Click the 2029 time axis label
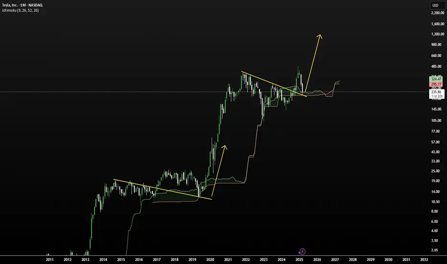 370,260
